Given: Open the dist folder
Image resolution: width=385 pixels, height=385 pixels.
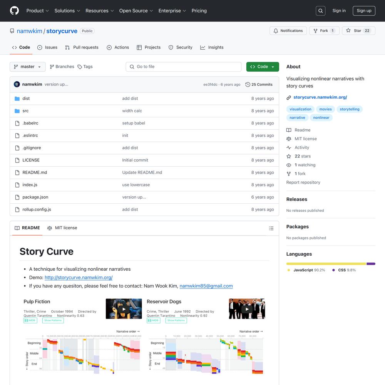Looking at the screenshot, I should 26,99.
